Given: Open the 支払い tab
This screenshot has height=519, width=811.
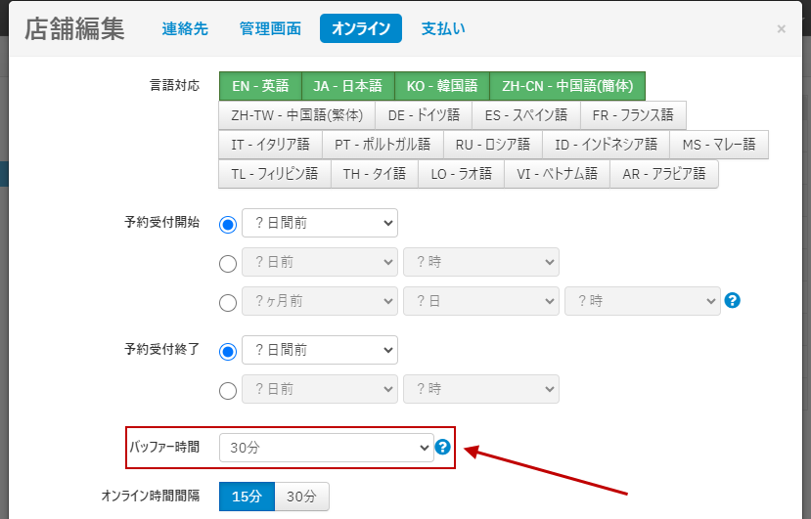Looking at the screenshot, I should pyautogui.click(x=443, y=29).
